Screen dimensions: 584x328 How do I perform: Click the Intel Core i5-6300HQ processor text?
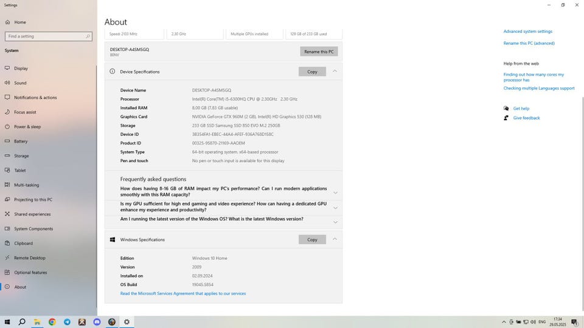(x=245, y=99)
